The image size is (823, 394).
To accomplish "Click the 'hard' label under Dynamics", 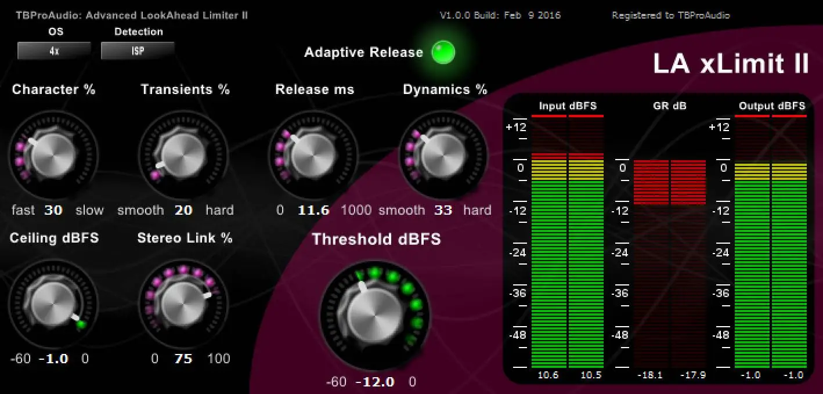I will 478,210.
